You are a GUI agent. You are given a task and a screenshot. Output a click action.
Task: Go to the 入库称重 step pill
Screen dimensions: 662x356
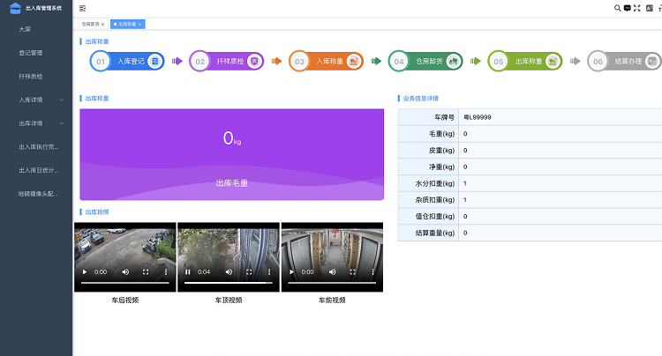326,62
